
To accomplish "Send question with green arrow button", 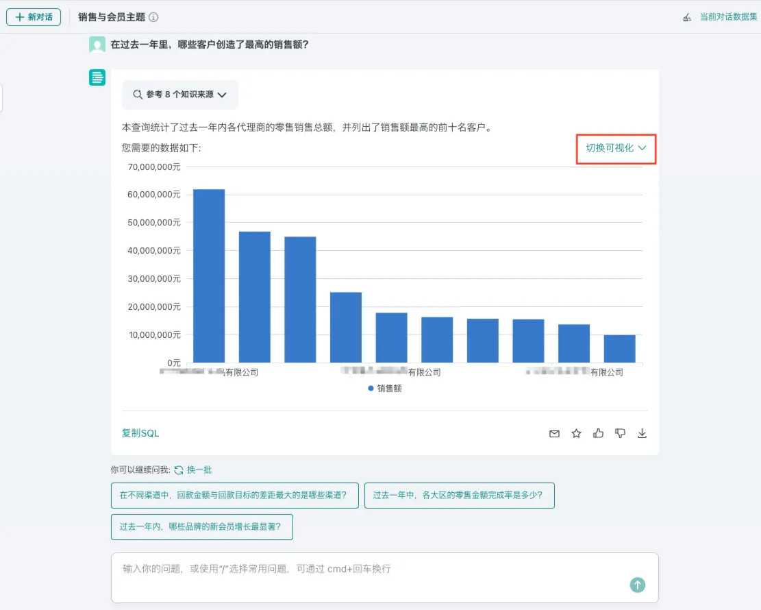I will [637, 585].
